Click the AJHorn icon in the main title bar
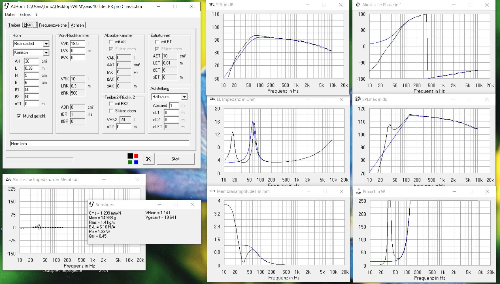 tap(6, 6)
